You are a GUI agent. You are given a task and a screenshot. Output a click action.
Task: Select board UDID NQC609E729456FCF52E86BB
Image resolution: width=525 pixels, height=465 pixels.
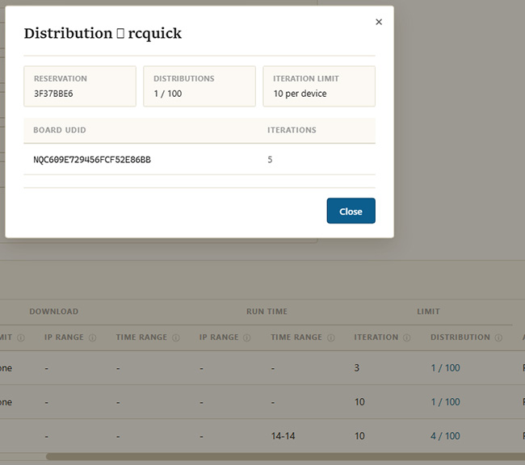(x=92, y=160)
